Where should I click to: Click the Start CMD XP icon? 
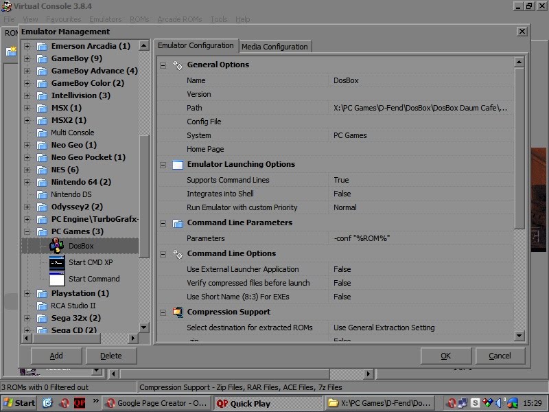[x=57, y=262]
